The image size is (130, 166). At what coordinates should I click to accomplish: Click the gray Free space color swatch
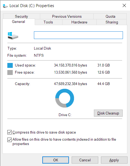pos(10,73)
